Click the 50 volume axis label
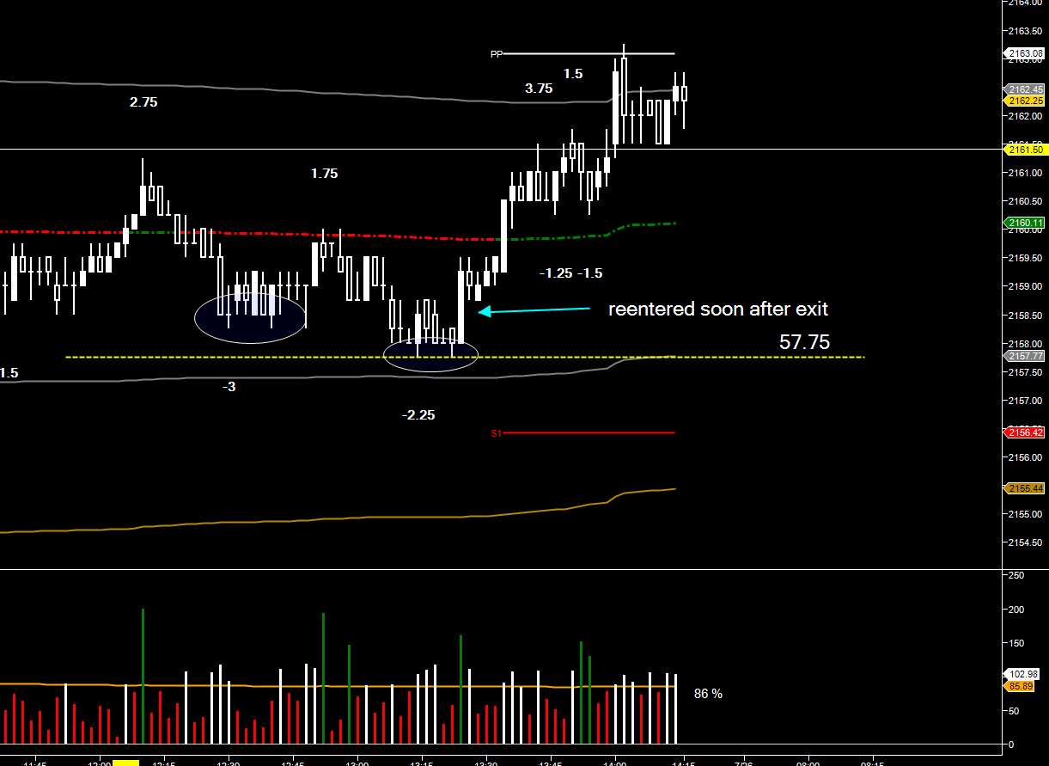1049x766 pixels. click(1013, 711)
